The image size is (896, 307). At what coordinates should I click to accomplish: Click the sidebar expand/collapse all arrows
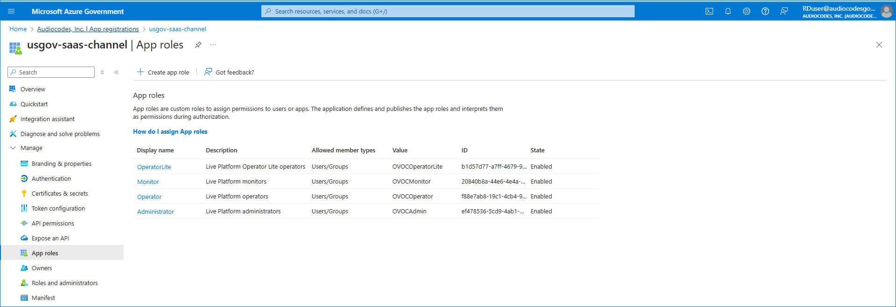click(102, 72)
